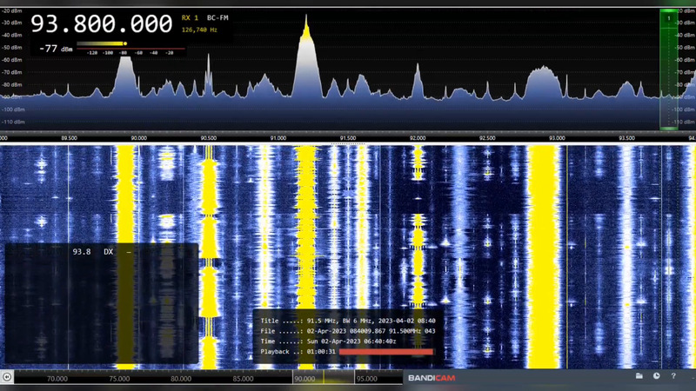Image resolution: width=696 pixels, height=391 pixels.
Task: Click the 91.500 frequency axis label
Action: [x=347, y=138]
